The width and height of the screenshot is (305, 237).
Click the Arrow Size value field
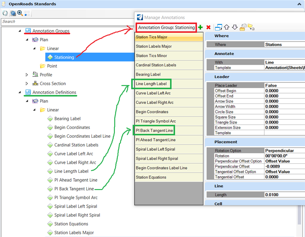(x=284, y=101)
